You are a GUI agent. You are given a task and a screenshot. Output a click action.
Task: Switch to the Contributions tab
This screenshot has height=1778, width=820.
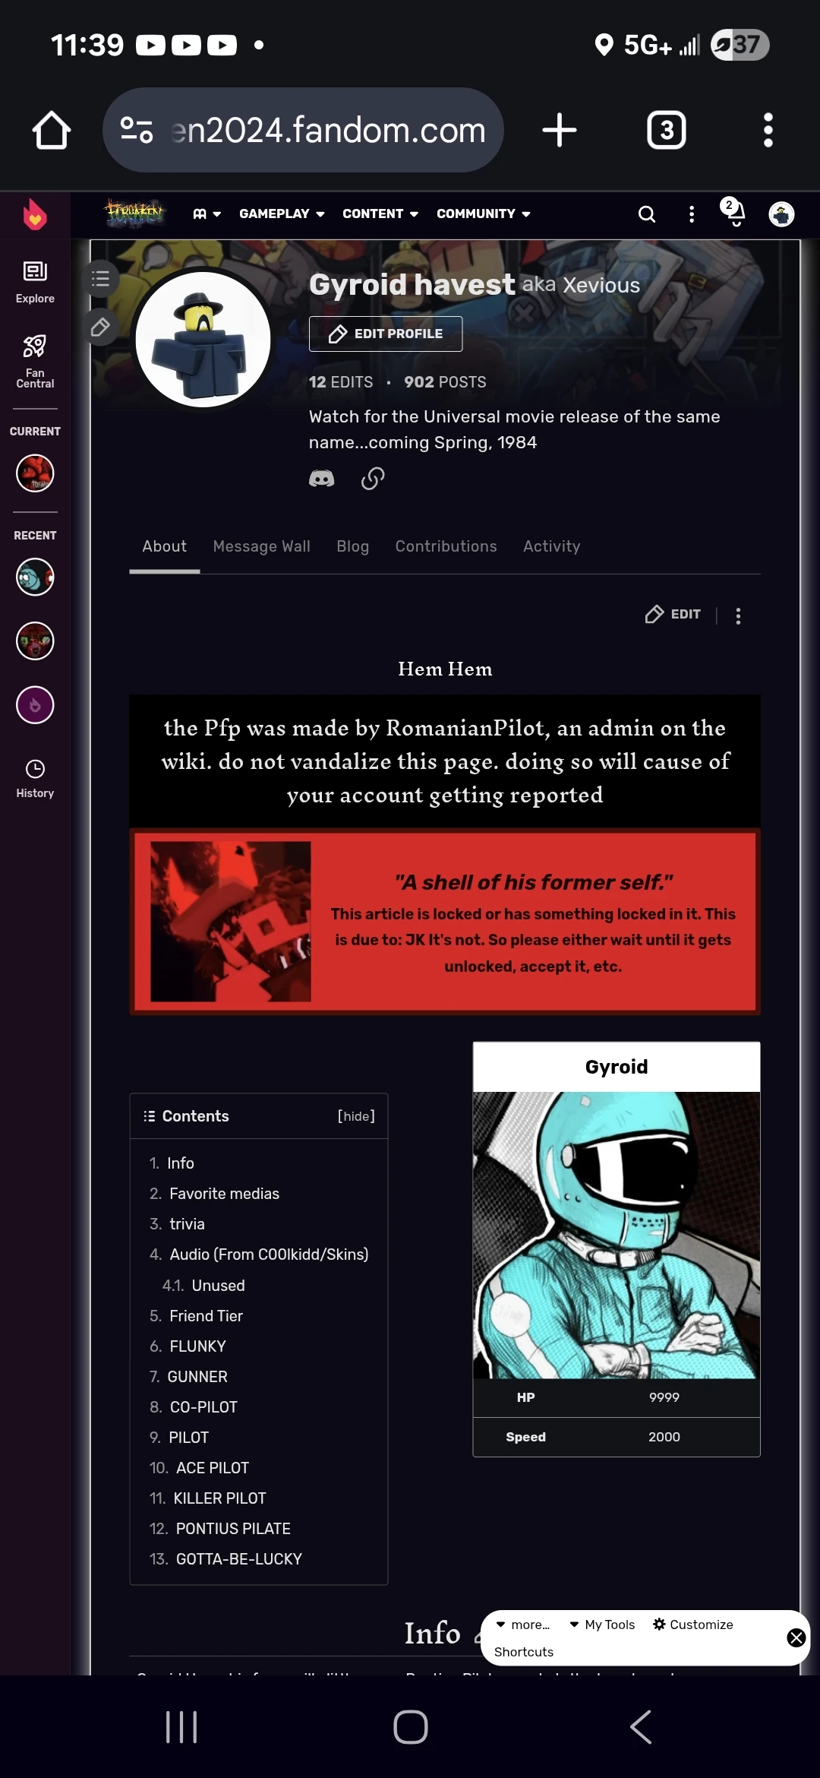446,546
